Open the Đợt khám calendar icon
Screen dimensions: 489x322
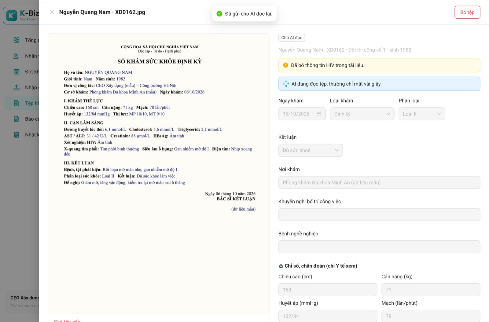pyautogui.click(x=17, y=72)
